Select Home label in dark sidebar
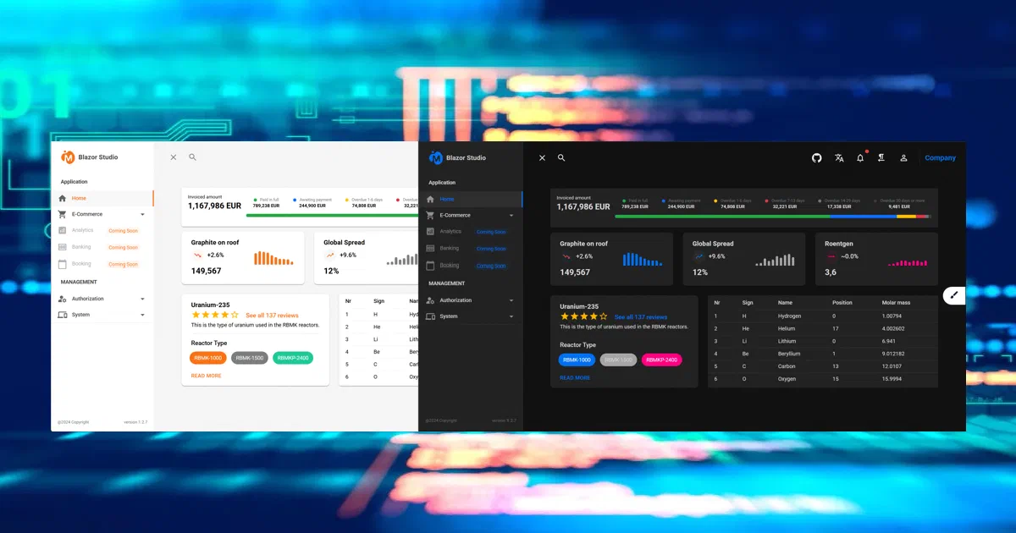 pyautogui.click(x=446, y=199)
